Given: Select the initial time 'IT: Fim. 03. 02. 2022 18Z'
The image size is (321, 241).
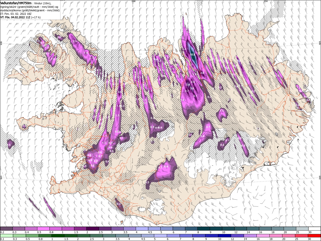Looking at the screenshot, I should [x=16, y=14].
